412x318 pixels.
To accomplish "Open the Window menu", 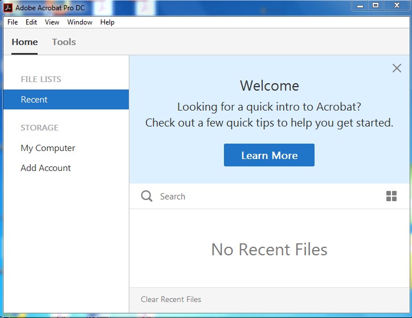I will pos(80,22).
